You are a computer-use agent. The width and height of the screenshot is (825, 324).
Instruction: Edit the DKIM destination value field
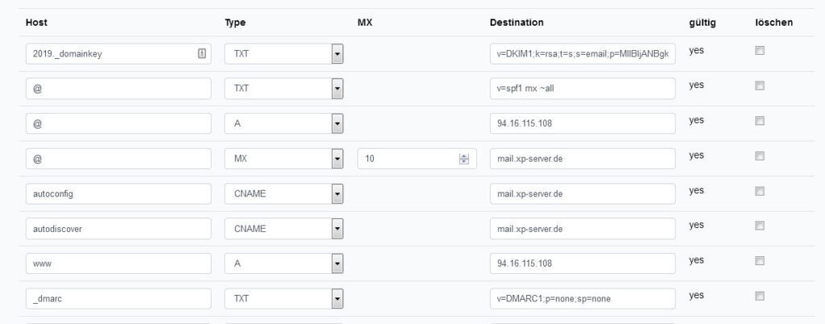[x=582, y=54]
